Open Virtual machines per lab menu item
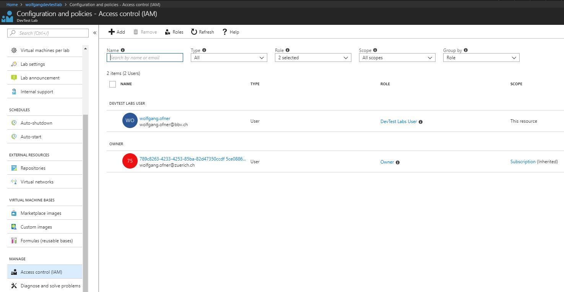This screenshot has height=292, width=564. (x=45, y=50)
